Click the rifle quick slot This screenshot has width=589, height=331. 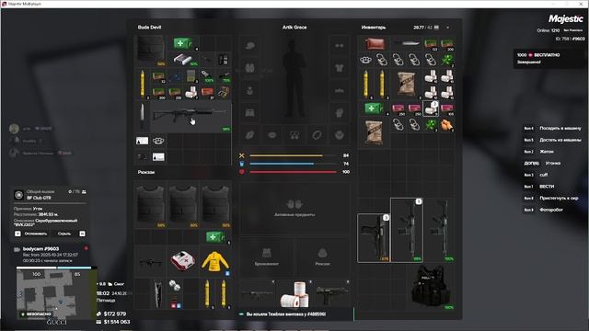tap(258, 294)
